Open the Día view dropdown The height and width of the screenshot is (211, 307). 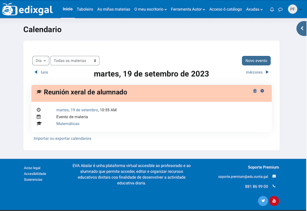[41, 61]
